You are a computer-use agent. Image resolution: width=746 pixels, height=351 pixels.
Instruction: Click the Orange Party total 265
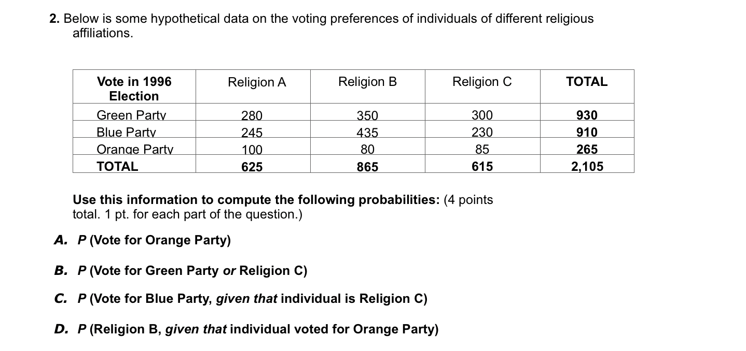coord(587,149)
